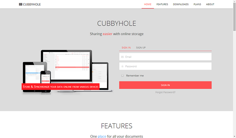Image resolution: width=236 pixels, height=138 pixels.
Task: Click the 'Store & Synchronize your data' banner
Action: pyautogui.click(x=61, y=87)
